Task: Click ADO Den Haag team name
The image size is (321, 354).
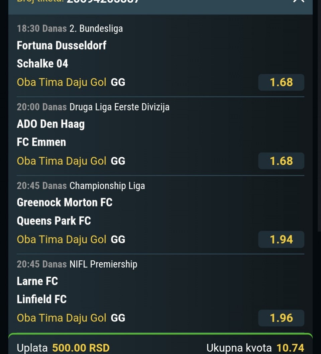Action: click(x=51, y=124)
